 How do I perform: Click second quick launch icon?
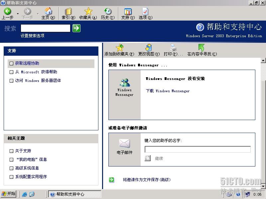(32, 194)
